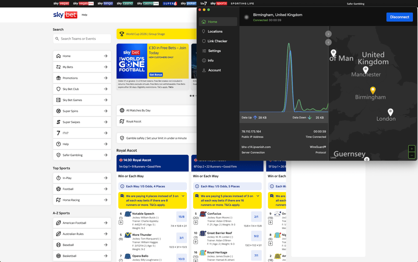The image size is (418, 262).
Task: Open Locations in the VPN sidebar
Action: [218, 31]
